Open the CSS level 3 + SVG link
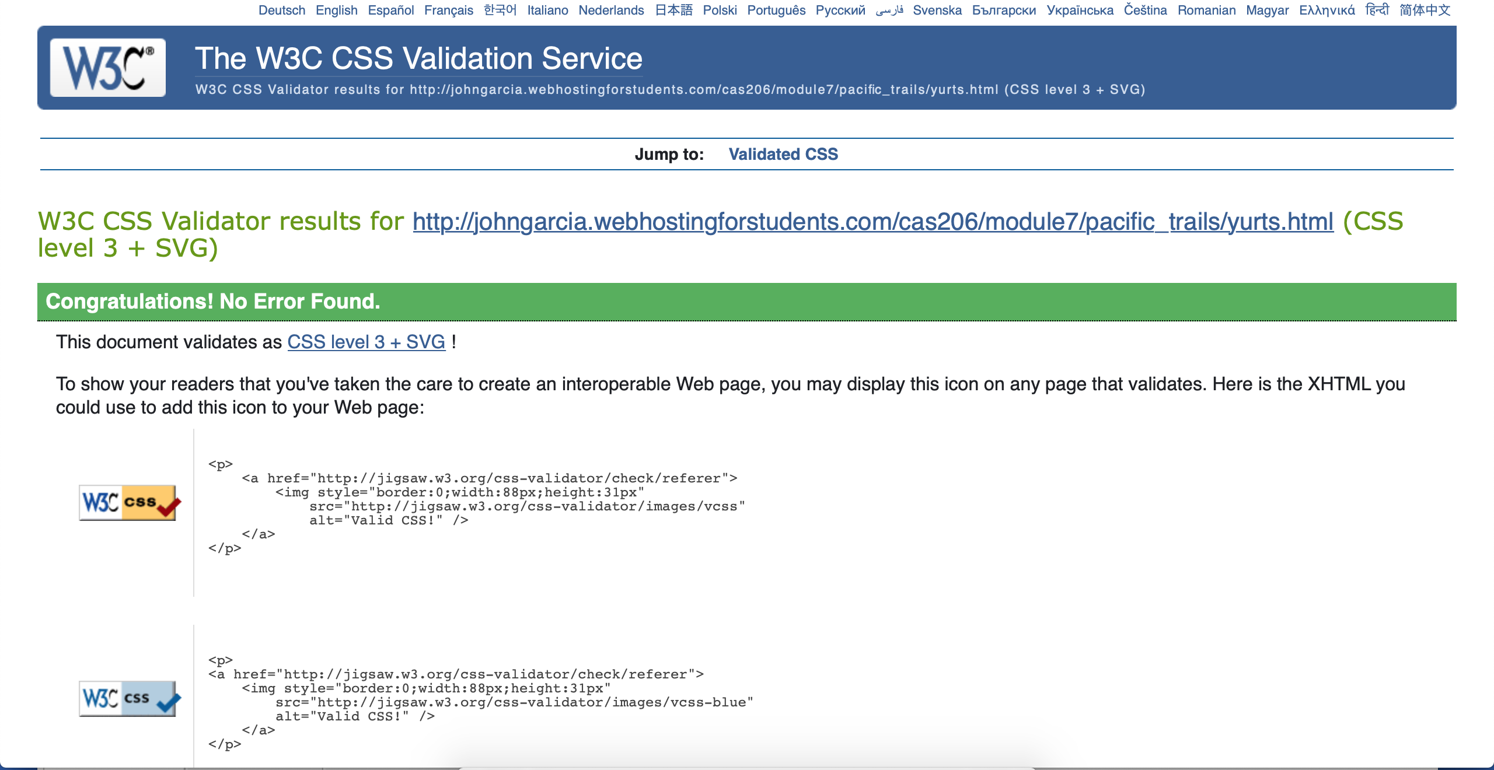 (366, 342)
